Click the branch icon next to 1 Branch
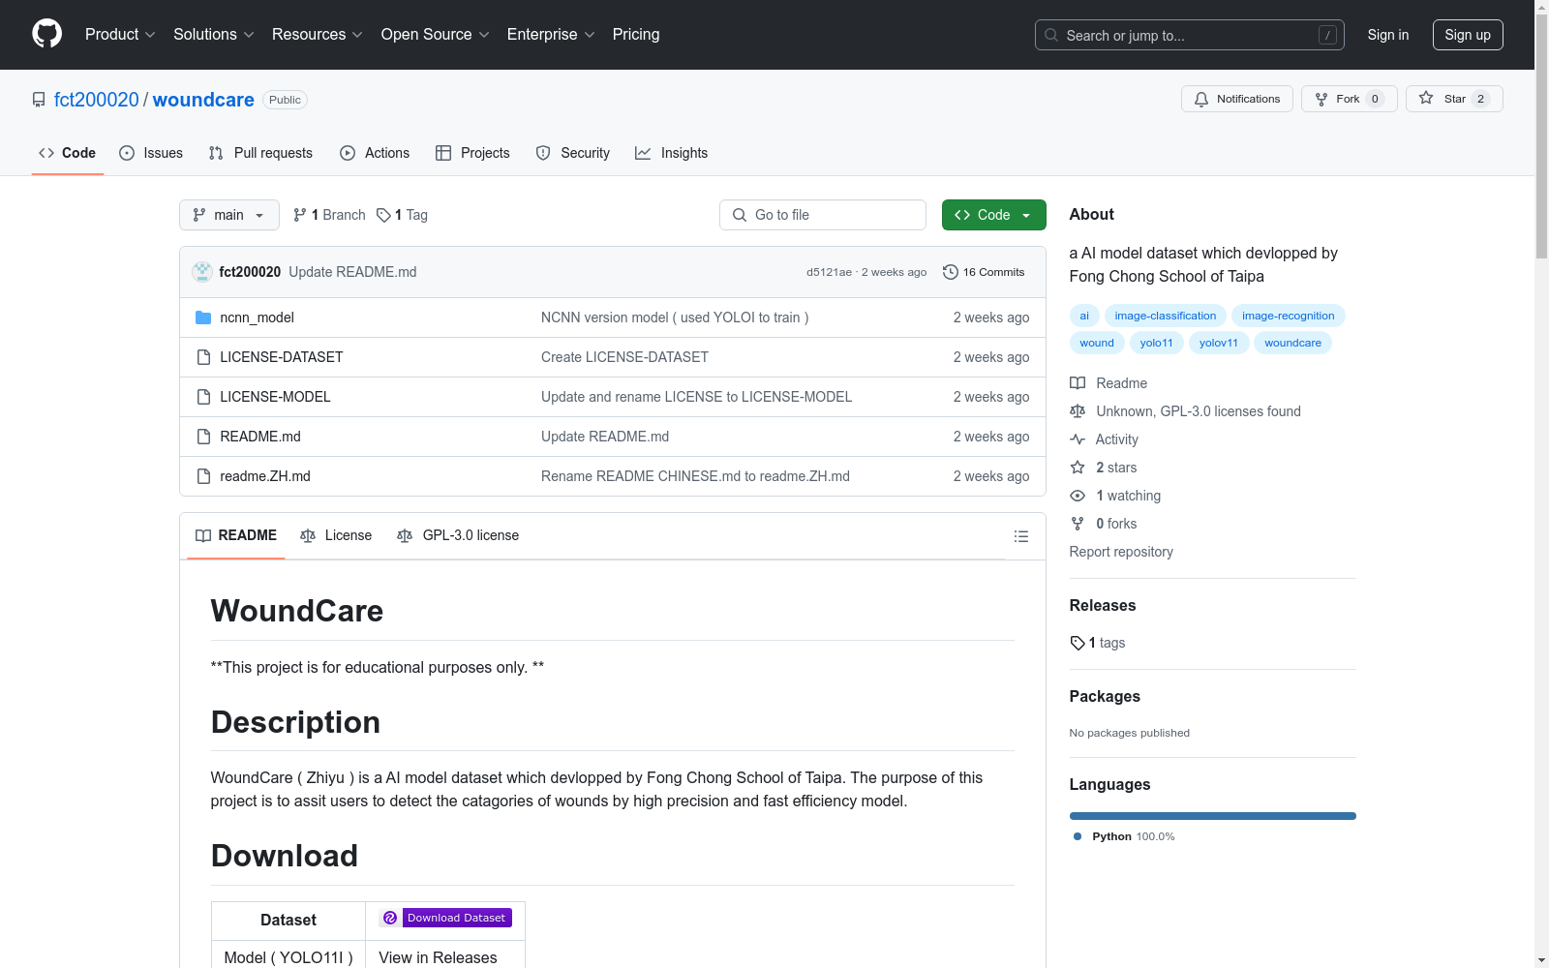Screen dimensions: 1549x968 (300, 215)
